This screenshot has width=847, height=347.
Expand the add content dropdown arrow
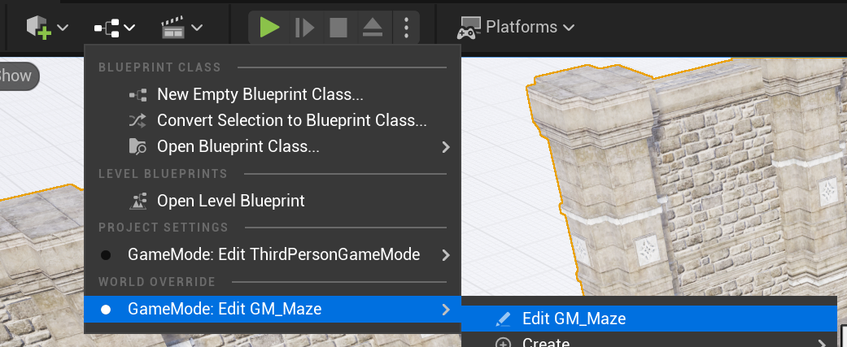(x=63, y=27)
